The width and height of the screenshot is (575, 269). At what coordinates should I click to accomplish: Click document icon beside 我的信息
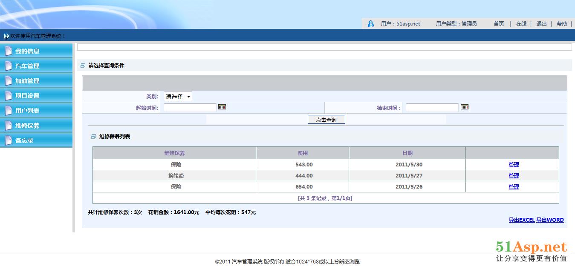tap(9, 51)
